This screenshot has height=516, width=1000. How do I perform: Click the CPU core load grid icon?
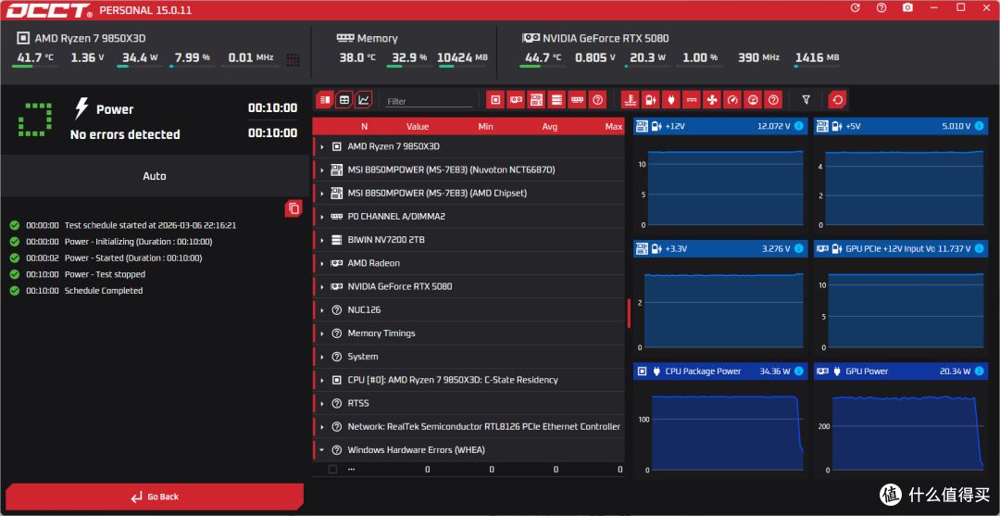coord(294,60)
